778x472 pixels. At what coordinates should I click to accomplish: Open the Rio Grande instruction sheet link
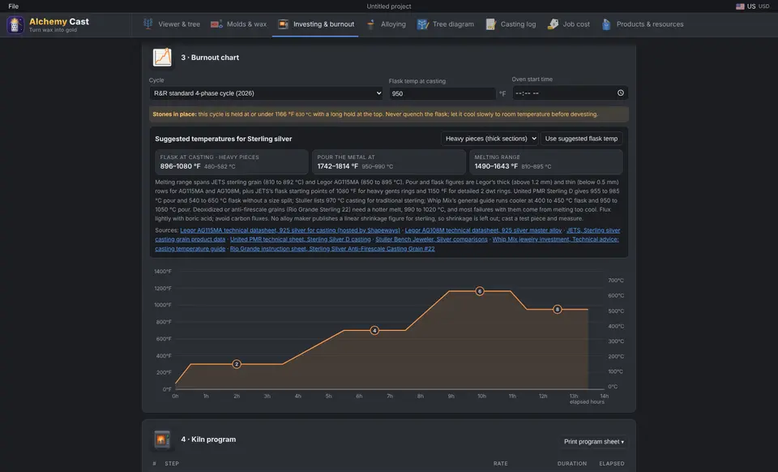pos(332,249)
